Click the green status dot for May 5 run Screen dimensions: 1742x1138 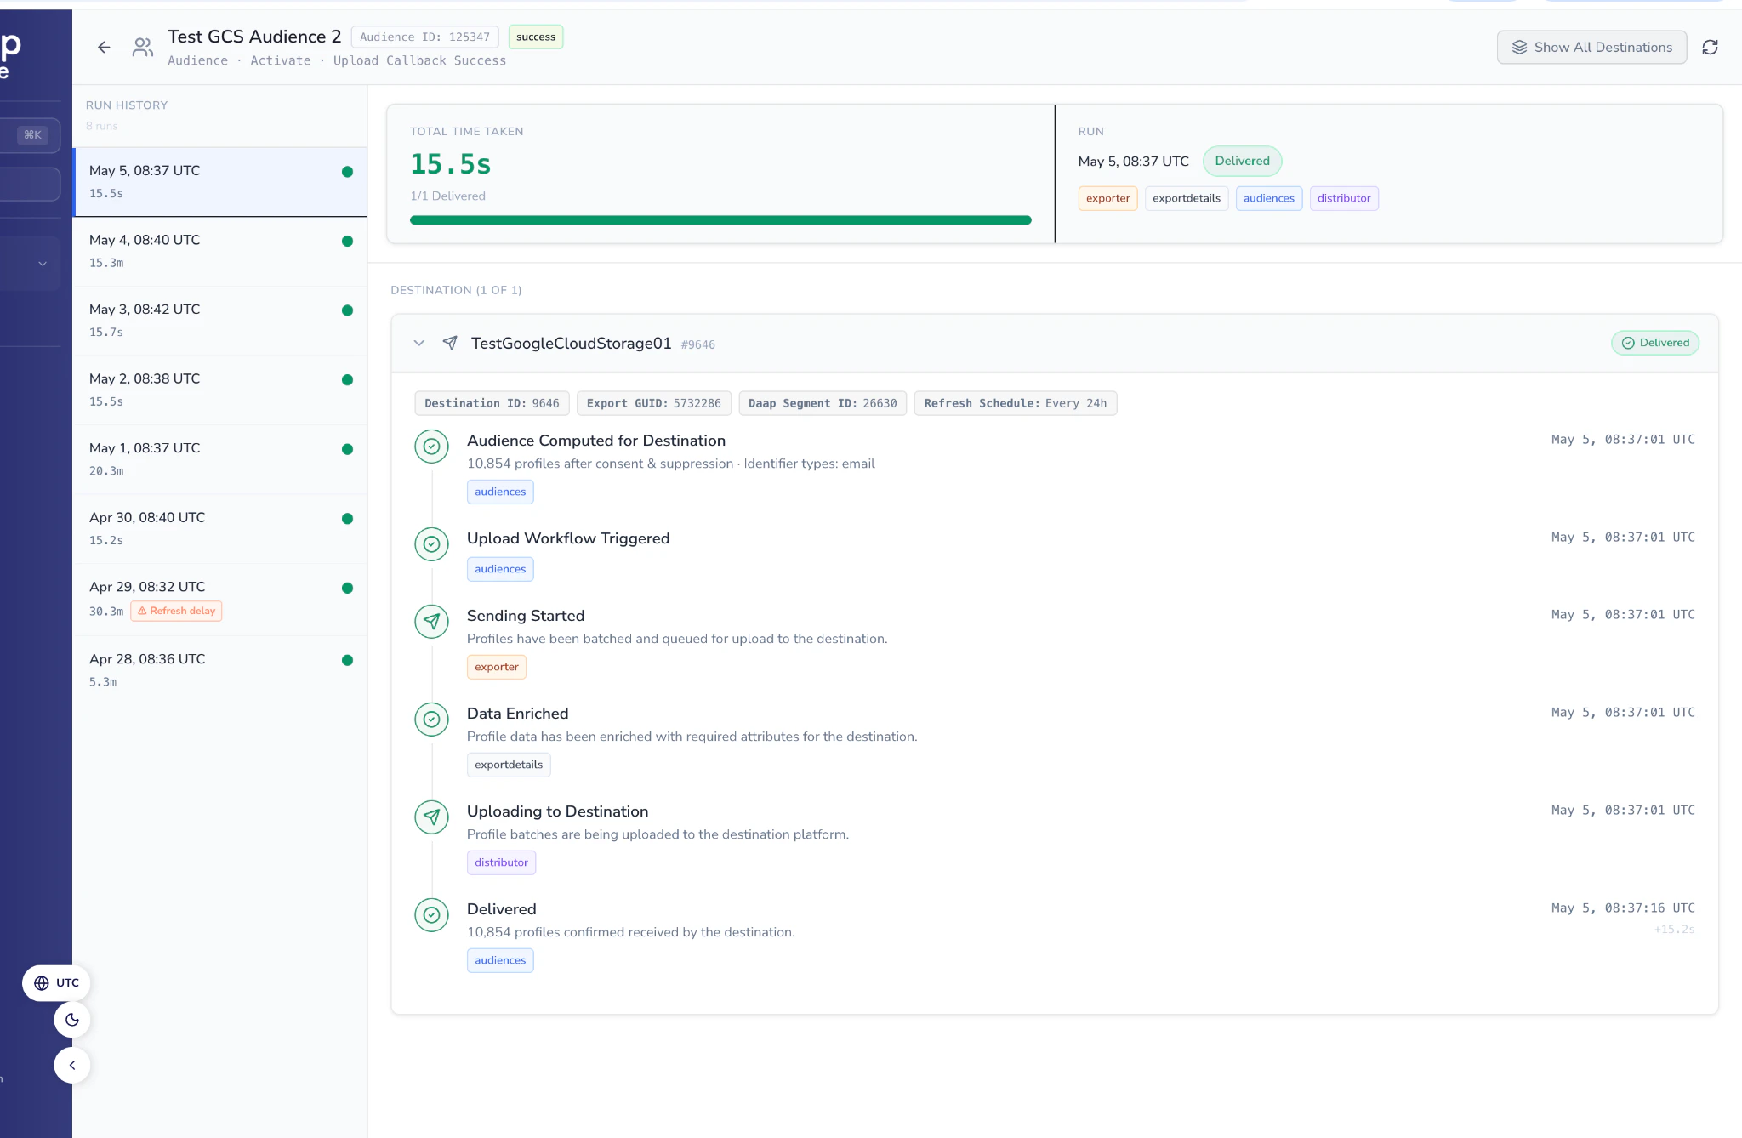(x=347, y=172)
